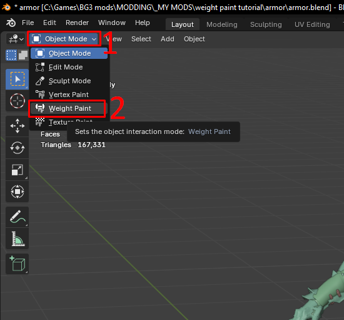Choose Vertex Paint from the mode list

click(x=69, y=95)
